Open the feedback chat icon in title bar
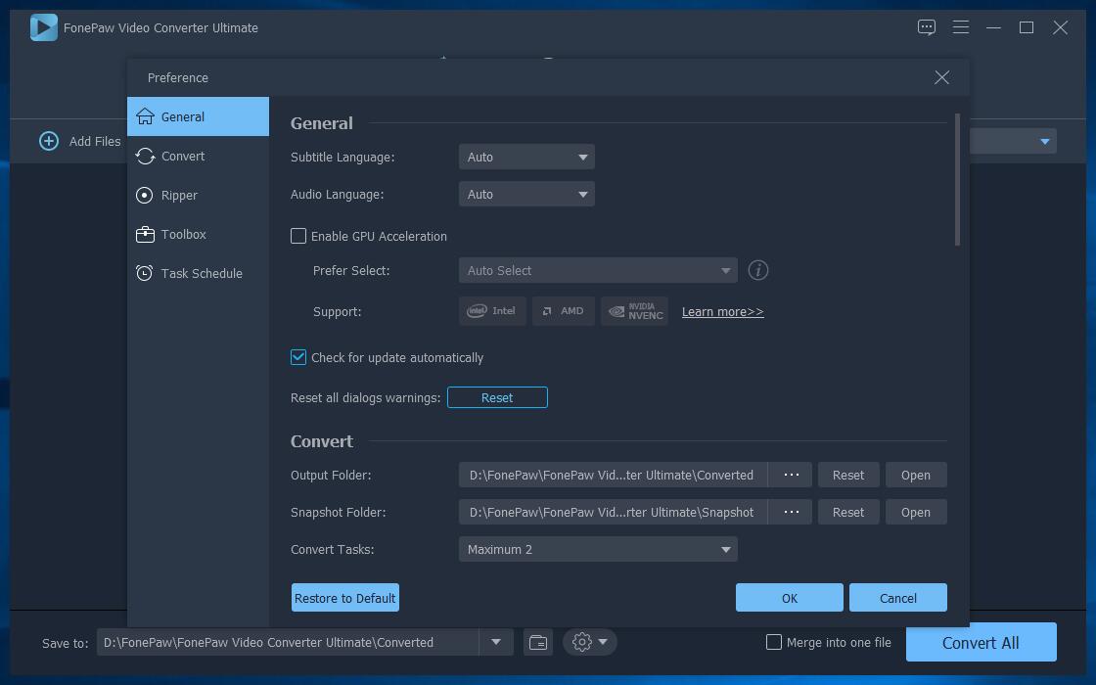This screenshot has width=1096, height=685. 926,27
